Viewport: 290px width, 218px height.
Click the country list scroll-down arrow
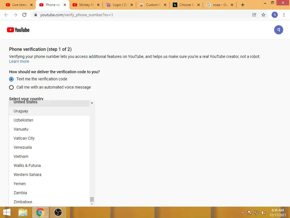click(x=92, y=204)
